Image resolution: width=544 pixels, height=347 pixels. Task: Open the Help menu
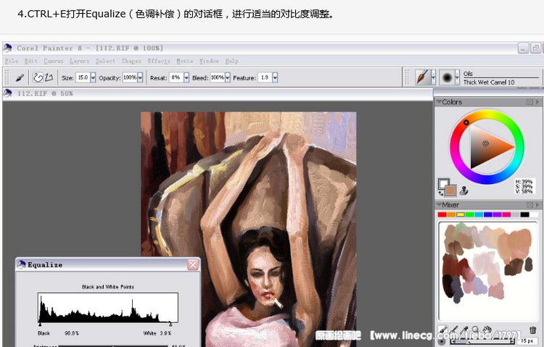coord(231,61)
